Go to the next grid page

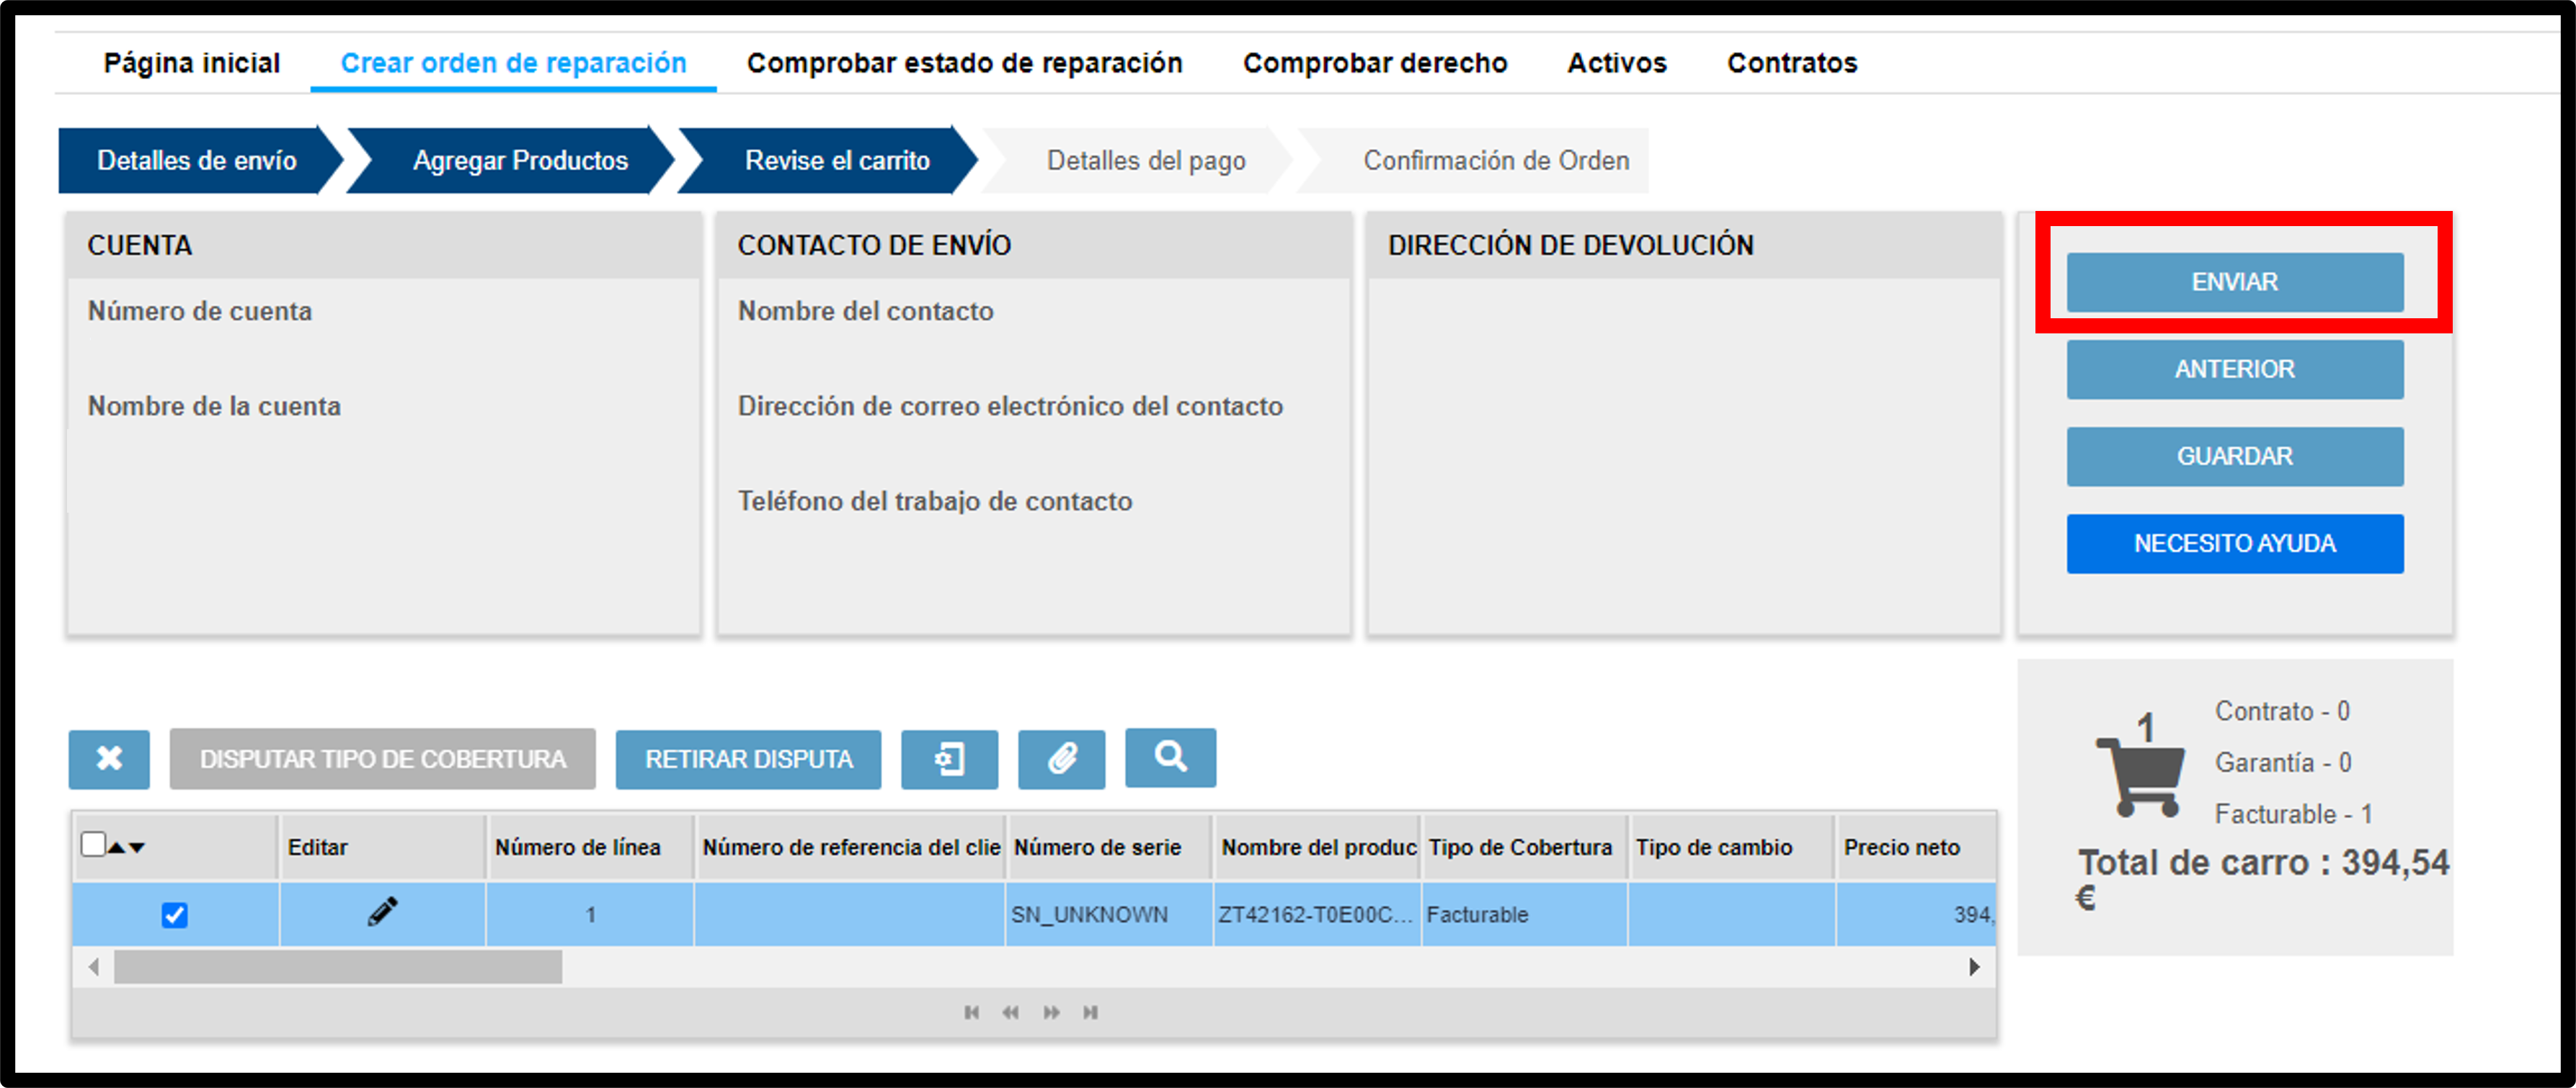[1051, 1012]
